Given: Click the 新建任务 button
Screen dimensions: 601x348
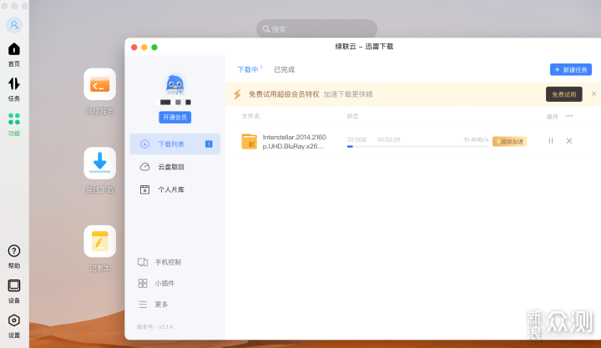Looking at the screenshot, I should click(571, 70).
